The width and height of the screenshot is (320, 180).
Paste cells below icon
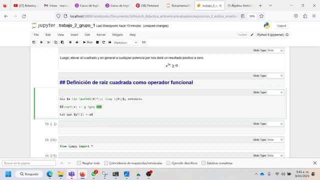[x=62, y=42]
